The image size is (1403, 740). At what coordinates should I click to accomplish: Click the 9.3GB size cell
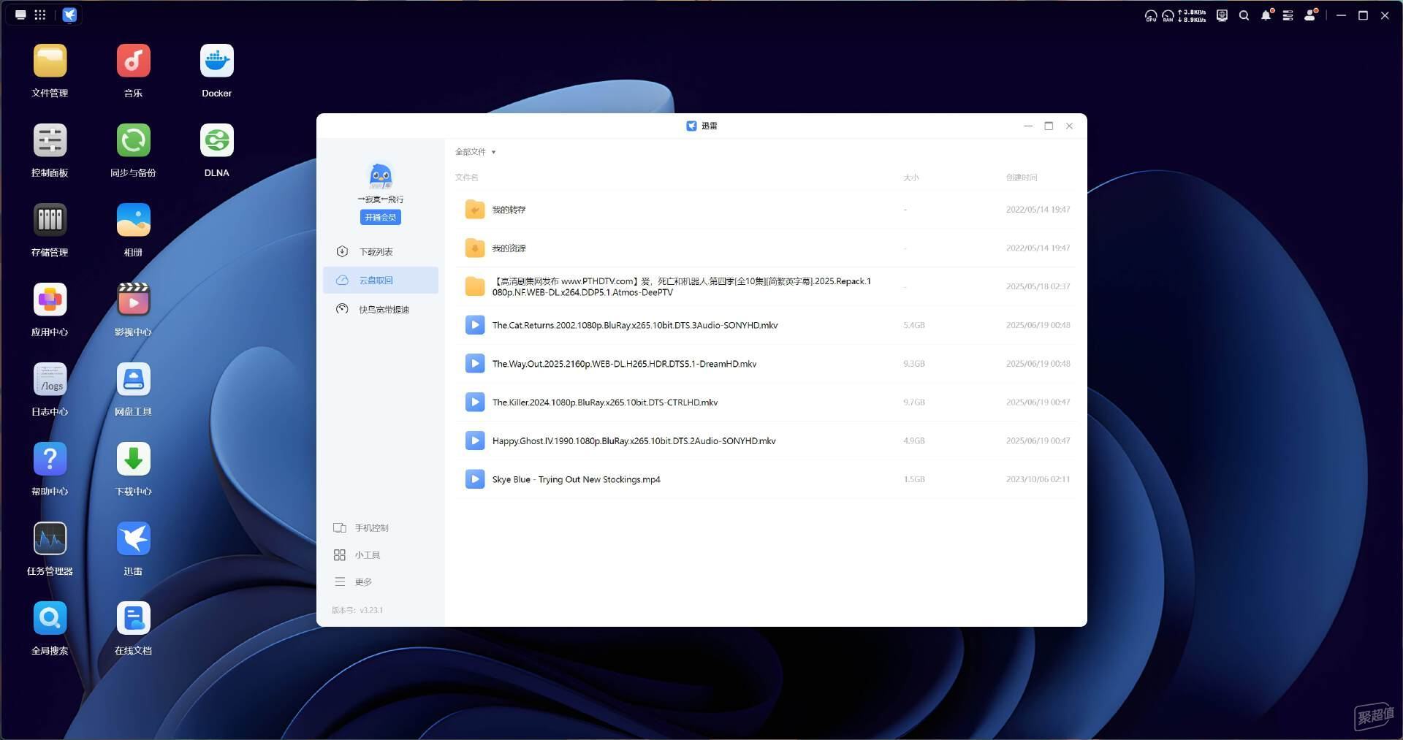coord(913,364)
